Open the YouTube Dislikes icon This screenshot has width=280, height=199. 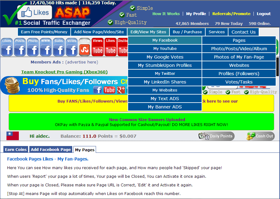click(123, 47)
